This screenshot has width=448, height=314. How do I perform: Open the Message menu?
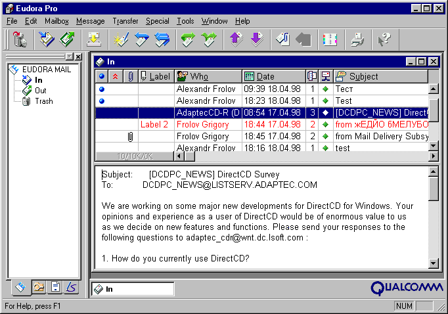coord(90,21)
